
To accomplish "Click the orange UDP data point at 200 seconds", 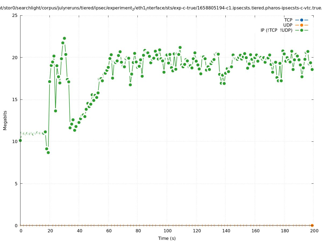I will tap(312, 225).
